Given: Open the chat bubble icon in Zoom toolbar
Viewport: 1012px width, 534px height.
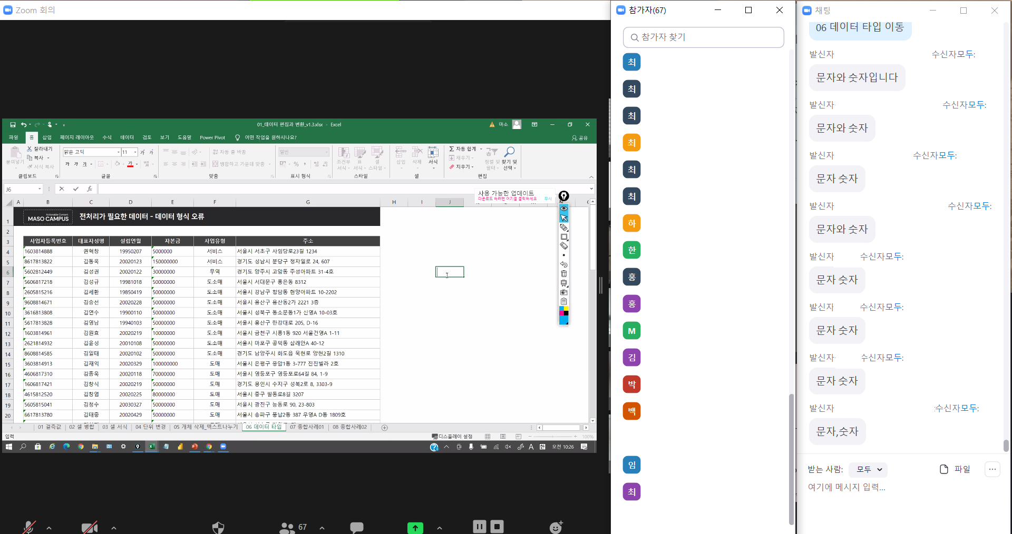Looking at the screenshot, I should click(357, 527).
